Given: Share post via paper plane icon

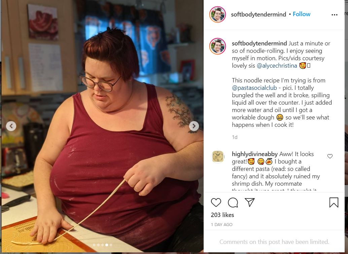Looking at the screenshot, I should (x=250, y=202).
